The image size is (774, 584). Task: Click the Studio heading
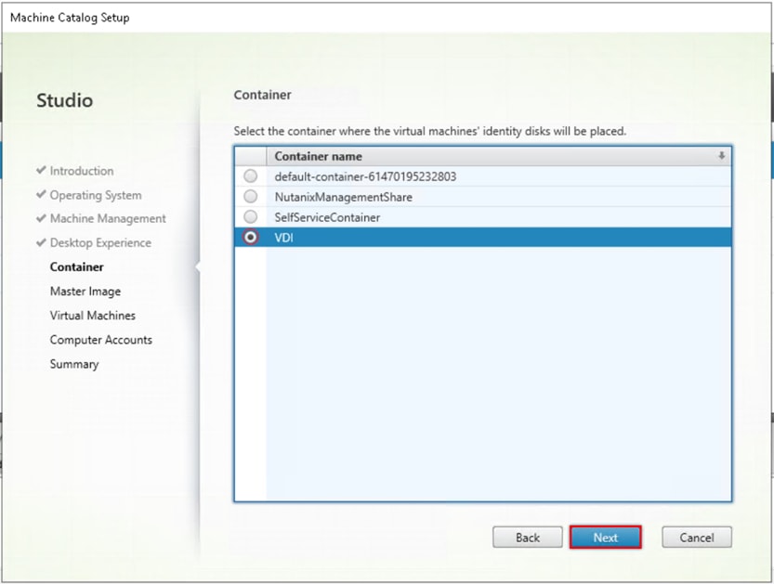point(64,100)
